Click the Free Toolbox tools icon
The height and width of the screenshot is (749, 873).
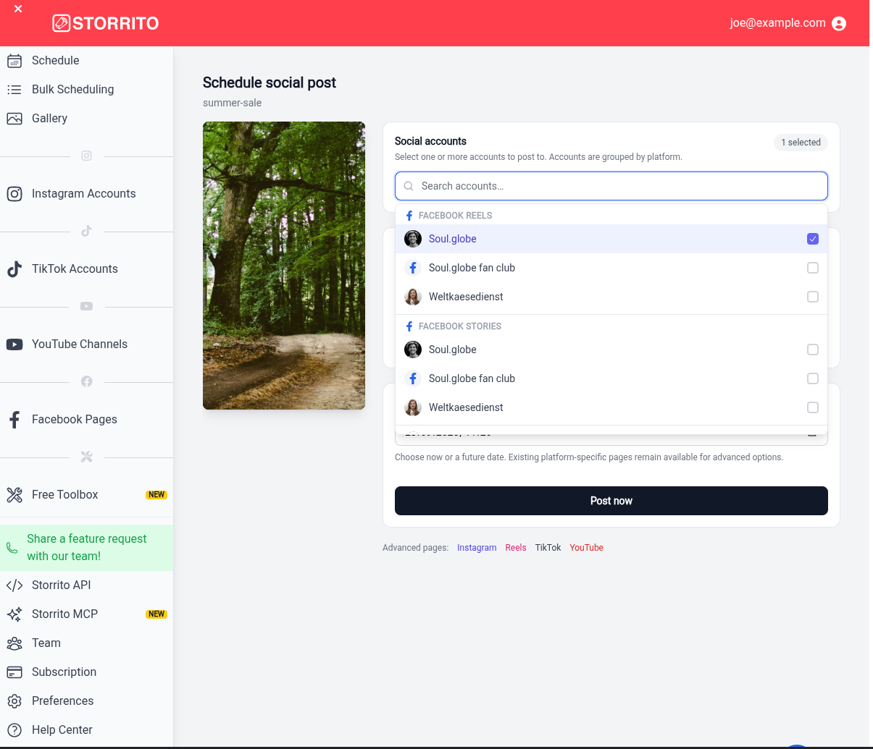(x=14, y=495)
